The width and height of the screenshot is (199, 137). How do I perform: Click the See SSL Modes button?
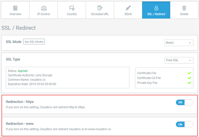click(34, 42)
